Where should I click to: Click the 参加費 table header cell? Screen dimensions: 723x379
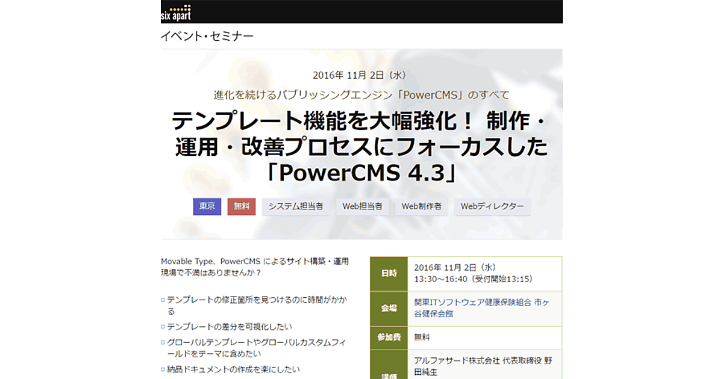389,337
